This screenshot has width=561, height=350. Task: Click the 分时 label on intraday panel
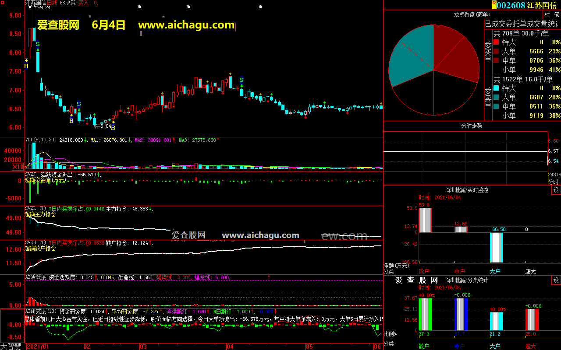click(x=554, y=182)
